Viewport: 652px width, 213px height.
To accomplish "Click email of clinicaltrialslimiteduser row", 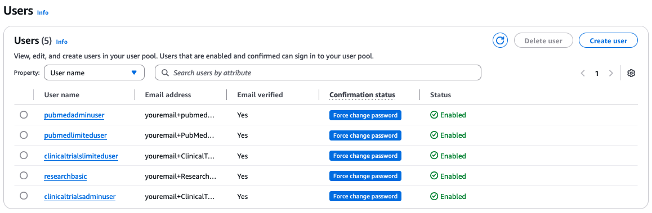I will tap(180, 156).
